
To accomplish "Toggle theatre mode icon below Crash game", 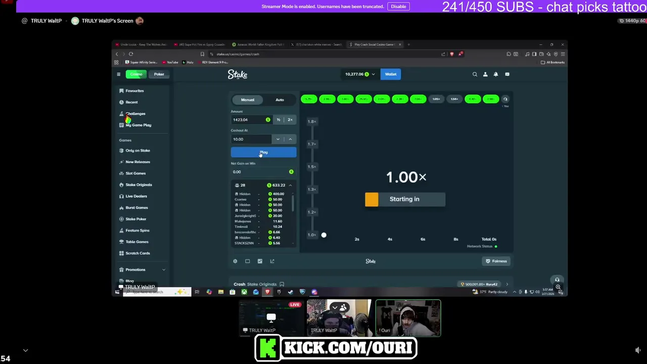I will click(x=247, y=261).
